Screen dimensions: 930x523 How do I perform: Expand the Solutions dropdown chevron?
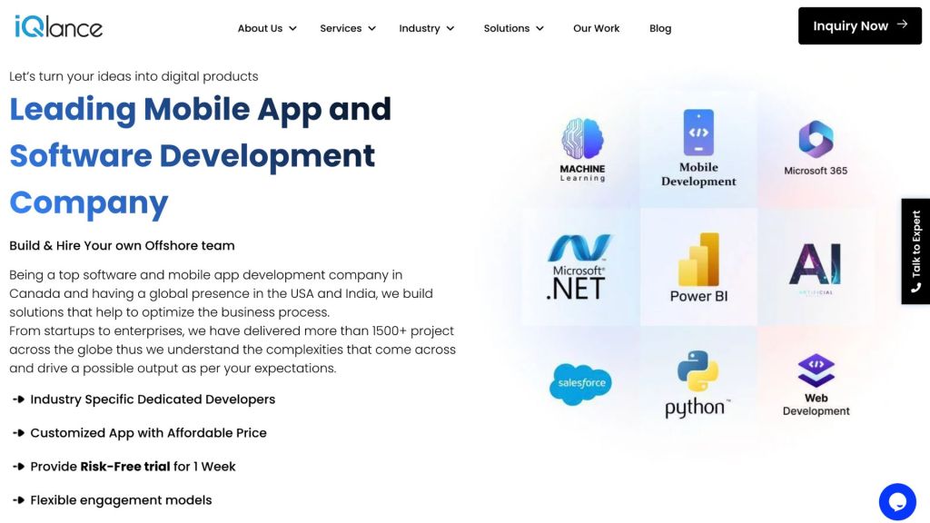[539, 28]
